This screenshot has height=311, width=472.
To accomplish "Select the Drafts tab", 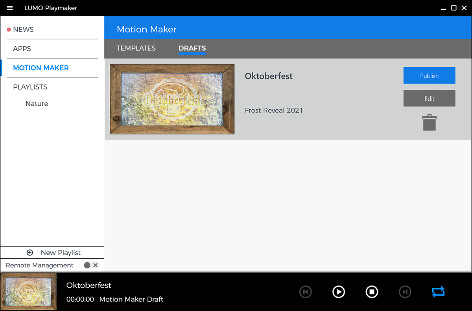I will pyautogui.click(x=192, y=48).
